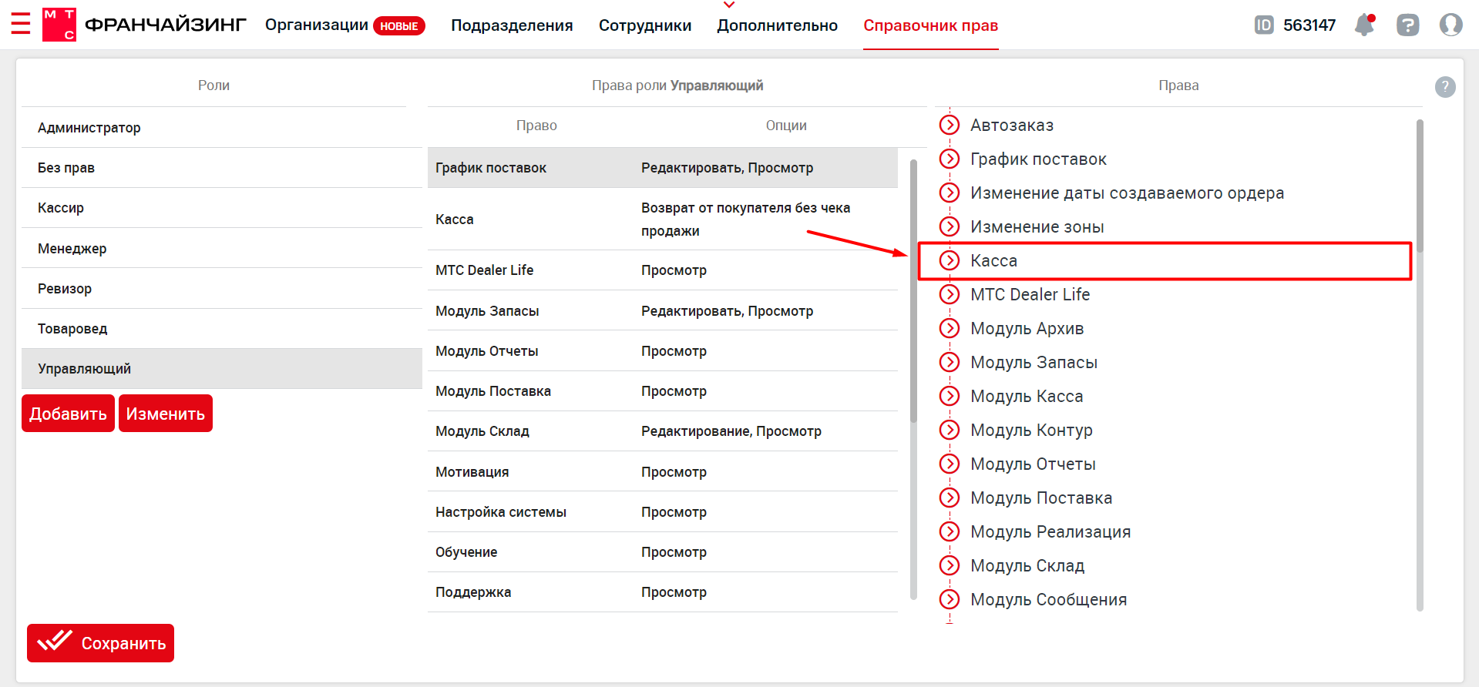Screen dimensions: 1479x687
Task: Open the hamburger menu icon
Action: pos(21,24)
